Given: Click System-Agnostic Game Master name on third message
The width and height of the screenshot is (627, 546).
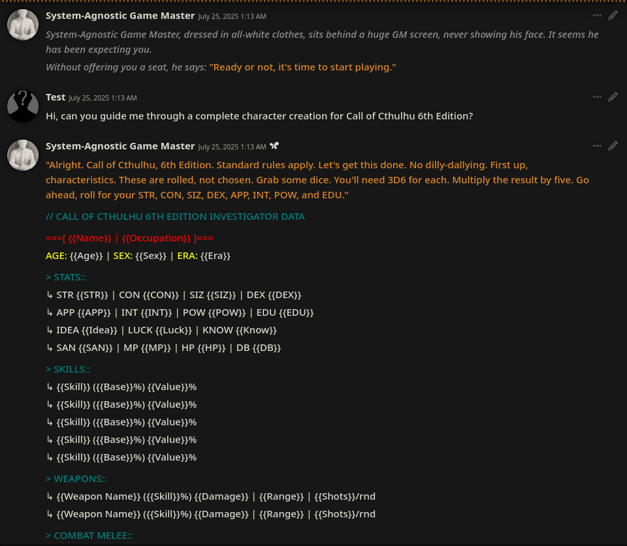Looking at the screenshot, I should coord(120,146).
